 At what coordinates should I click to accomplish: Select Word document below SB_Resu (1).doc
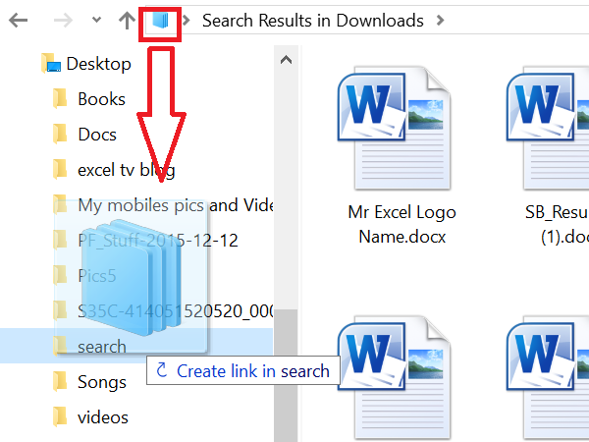[548, 379]
